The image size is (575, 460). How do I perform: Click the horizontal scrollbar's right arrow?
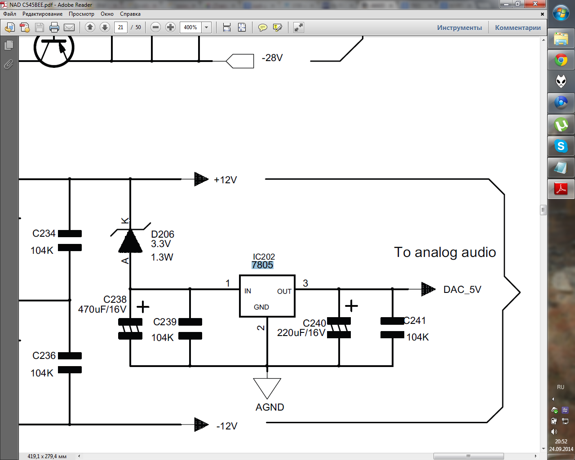pyautogui.click(x=535, y=456)
